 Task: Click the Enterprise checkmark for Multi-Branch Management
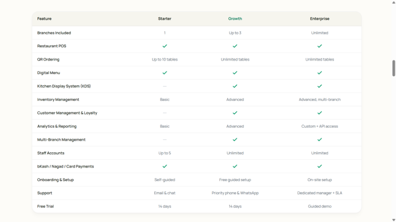tap(320, 139)
